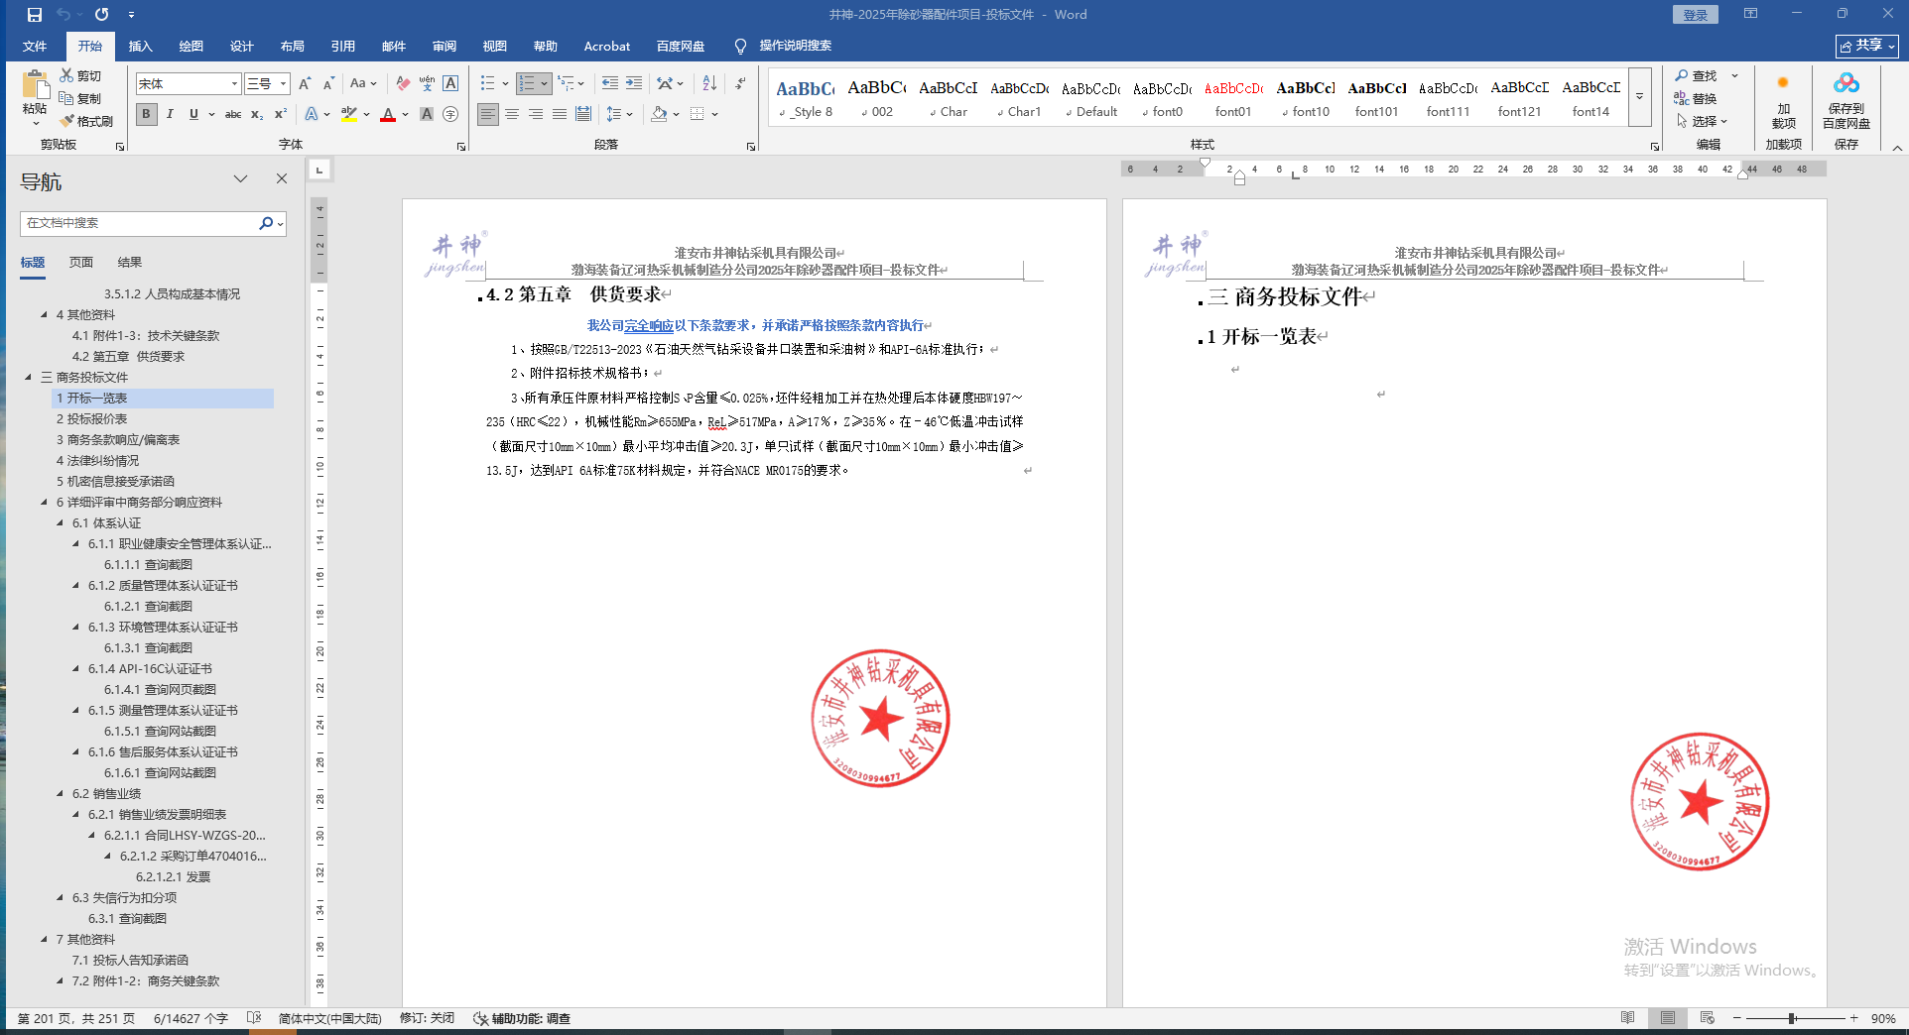The height and width of the screenshot is (1035, 1909).
Task: Switch to the 布局 (Layout) ribbon tab
Action: click(x=292, y=46)
